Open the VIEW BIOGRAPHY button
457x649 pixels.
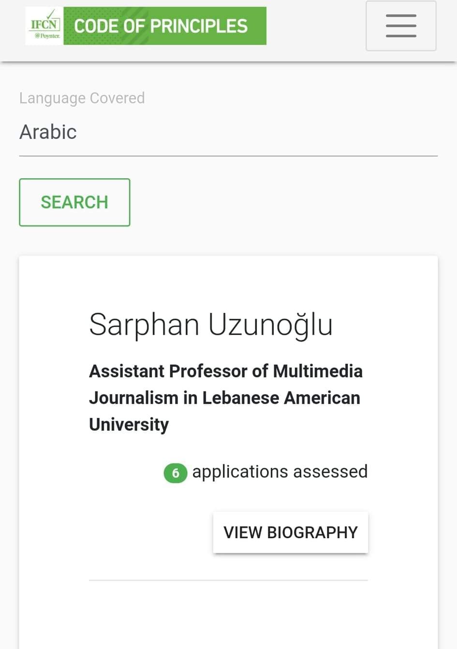coord(290,532)
